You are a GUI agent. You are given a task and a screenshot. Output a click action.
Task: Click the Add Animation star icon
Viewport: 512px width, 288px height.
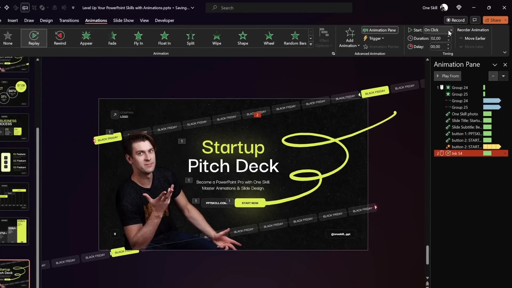tap(350, 33)
